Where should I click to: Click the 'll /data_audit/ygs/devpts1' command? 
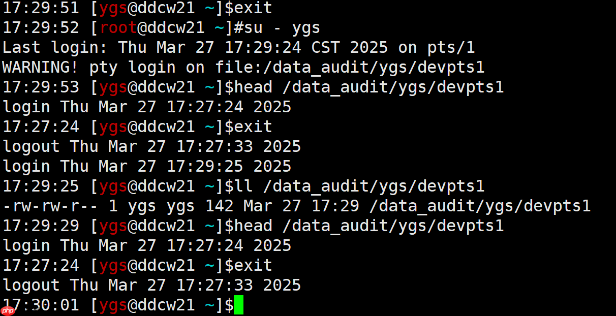(x=359, y=186)
